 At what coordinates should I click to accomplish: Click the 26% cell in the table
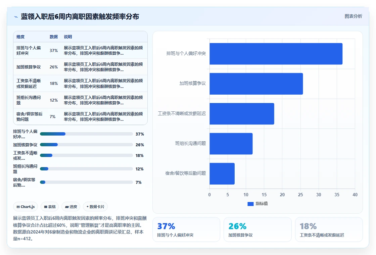pos(54,67)
